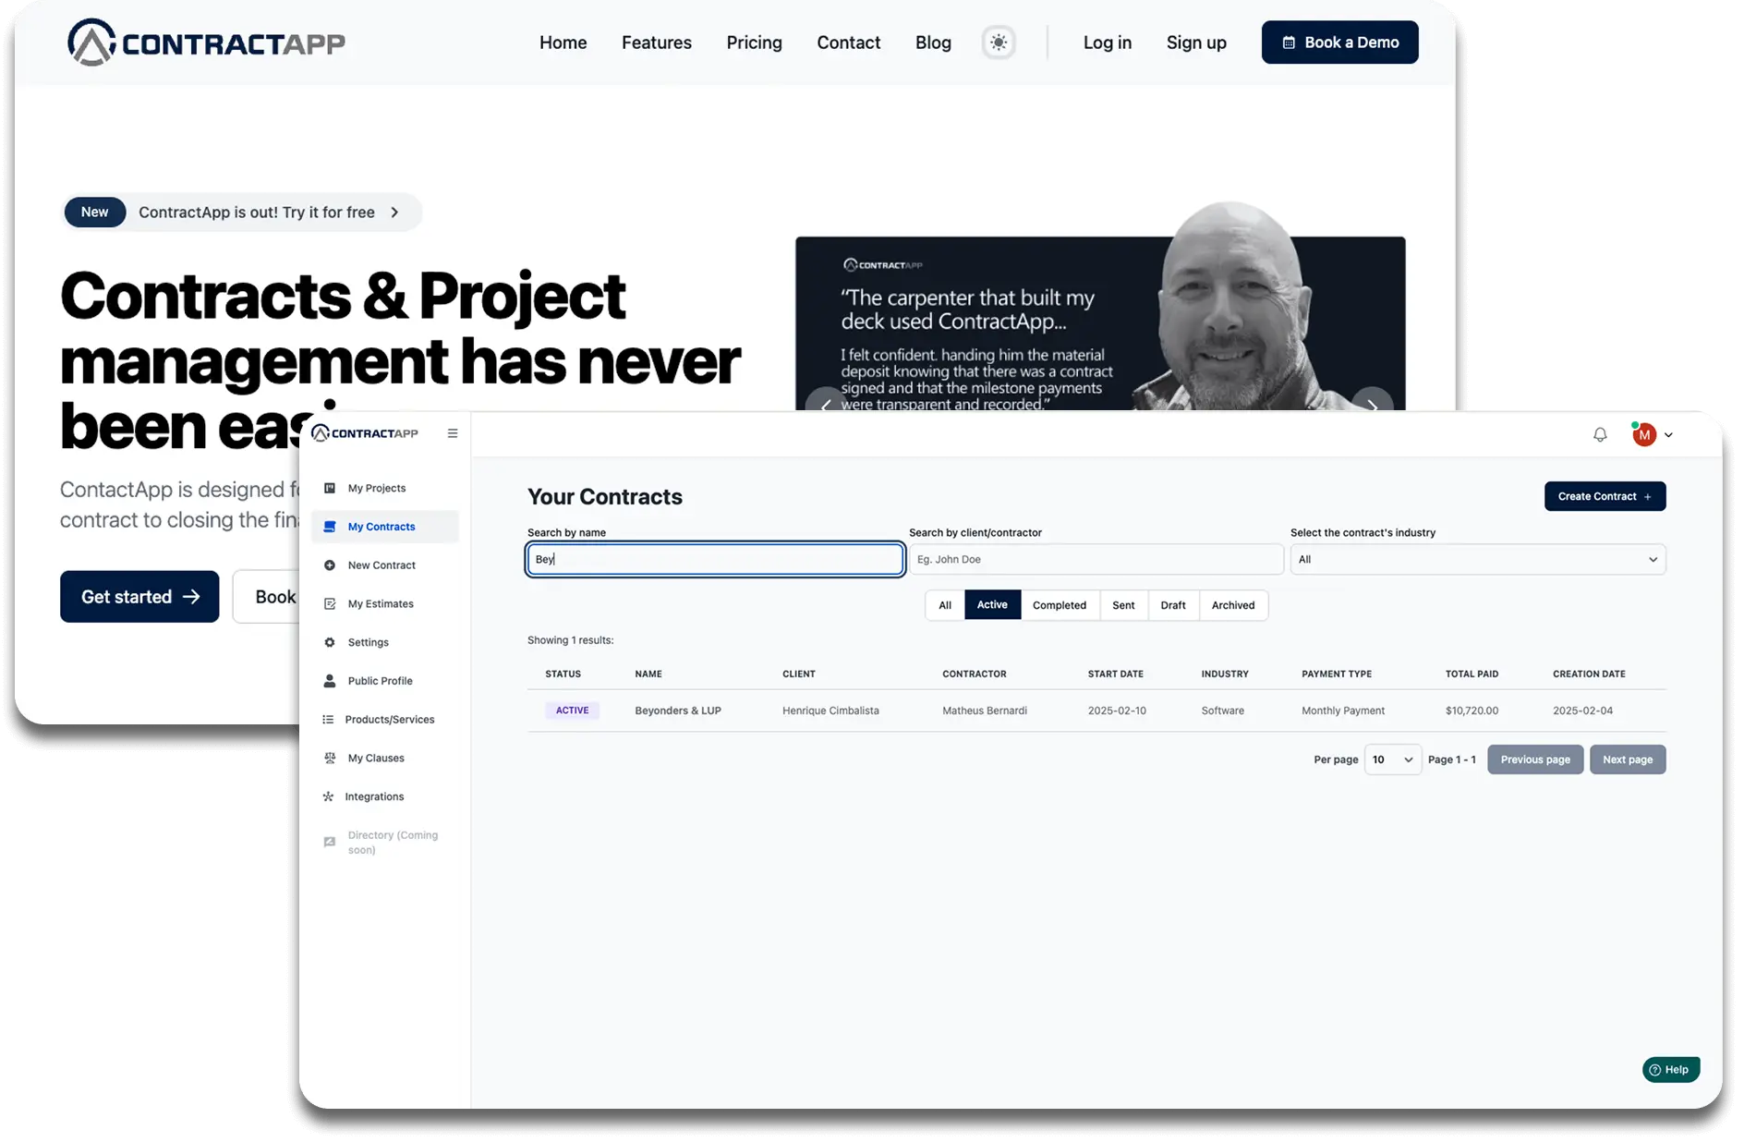1744x1142 pixels.
Task: Click the Products/Services list icon
Action: point(328,720)
